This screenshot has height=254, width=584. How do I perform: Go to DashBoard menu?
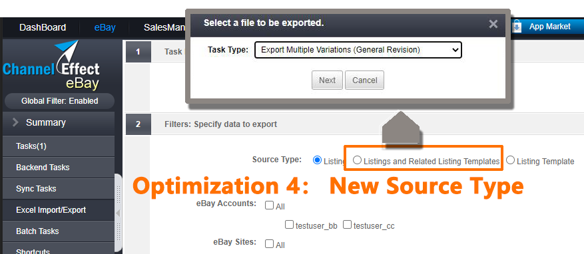point(43,27)
